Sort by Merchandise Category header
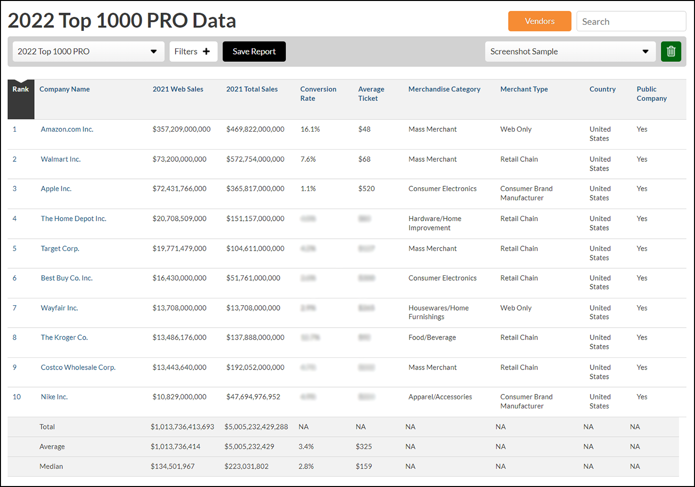 pyautogui.click(x=445, y=89)
